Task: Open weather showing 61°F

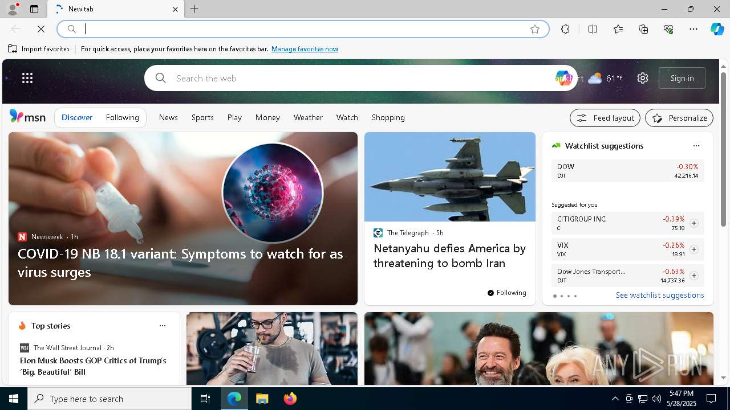Action: point(605,78)
